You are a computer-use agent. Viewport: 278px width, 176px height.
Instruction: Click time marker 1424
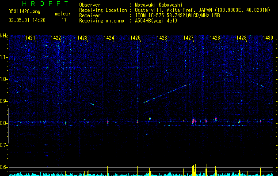pos(109,38)
